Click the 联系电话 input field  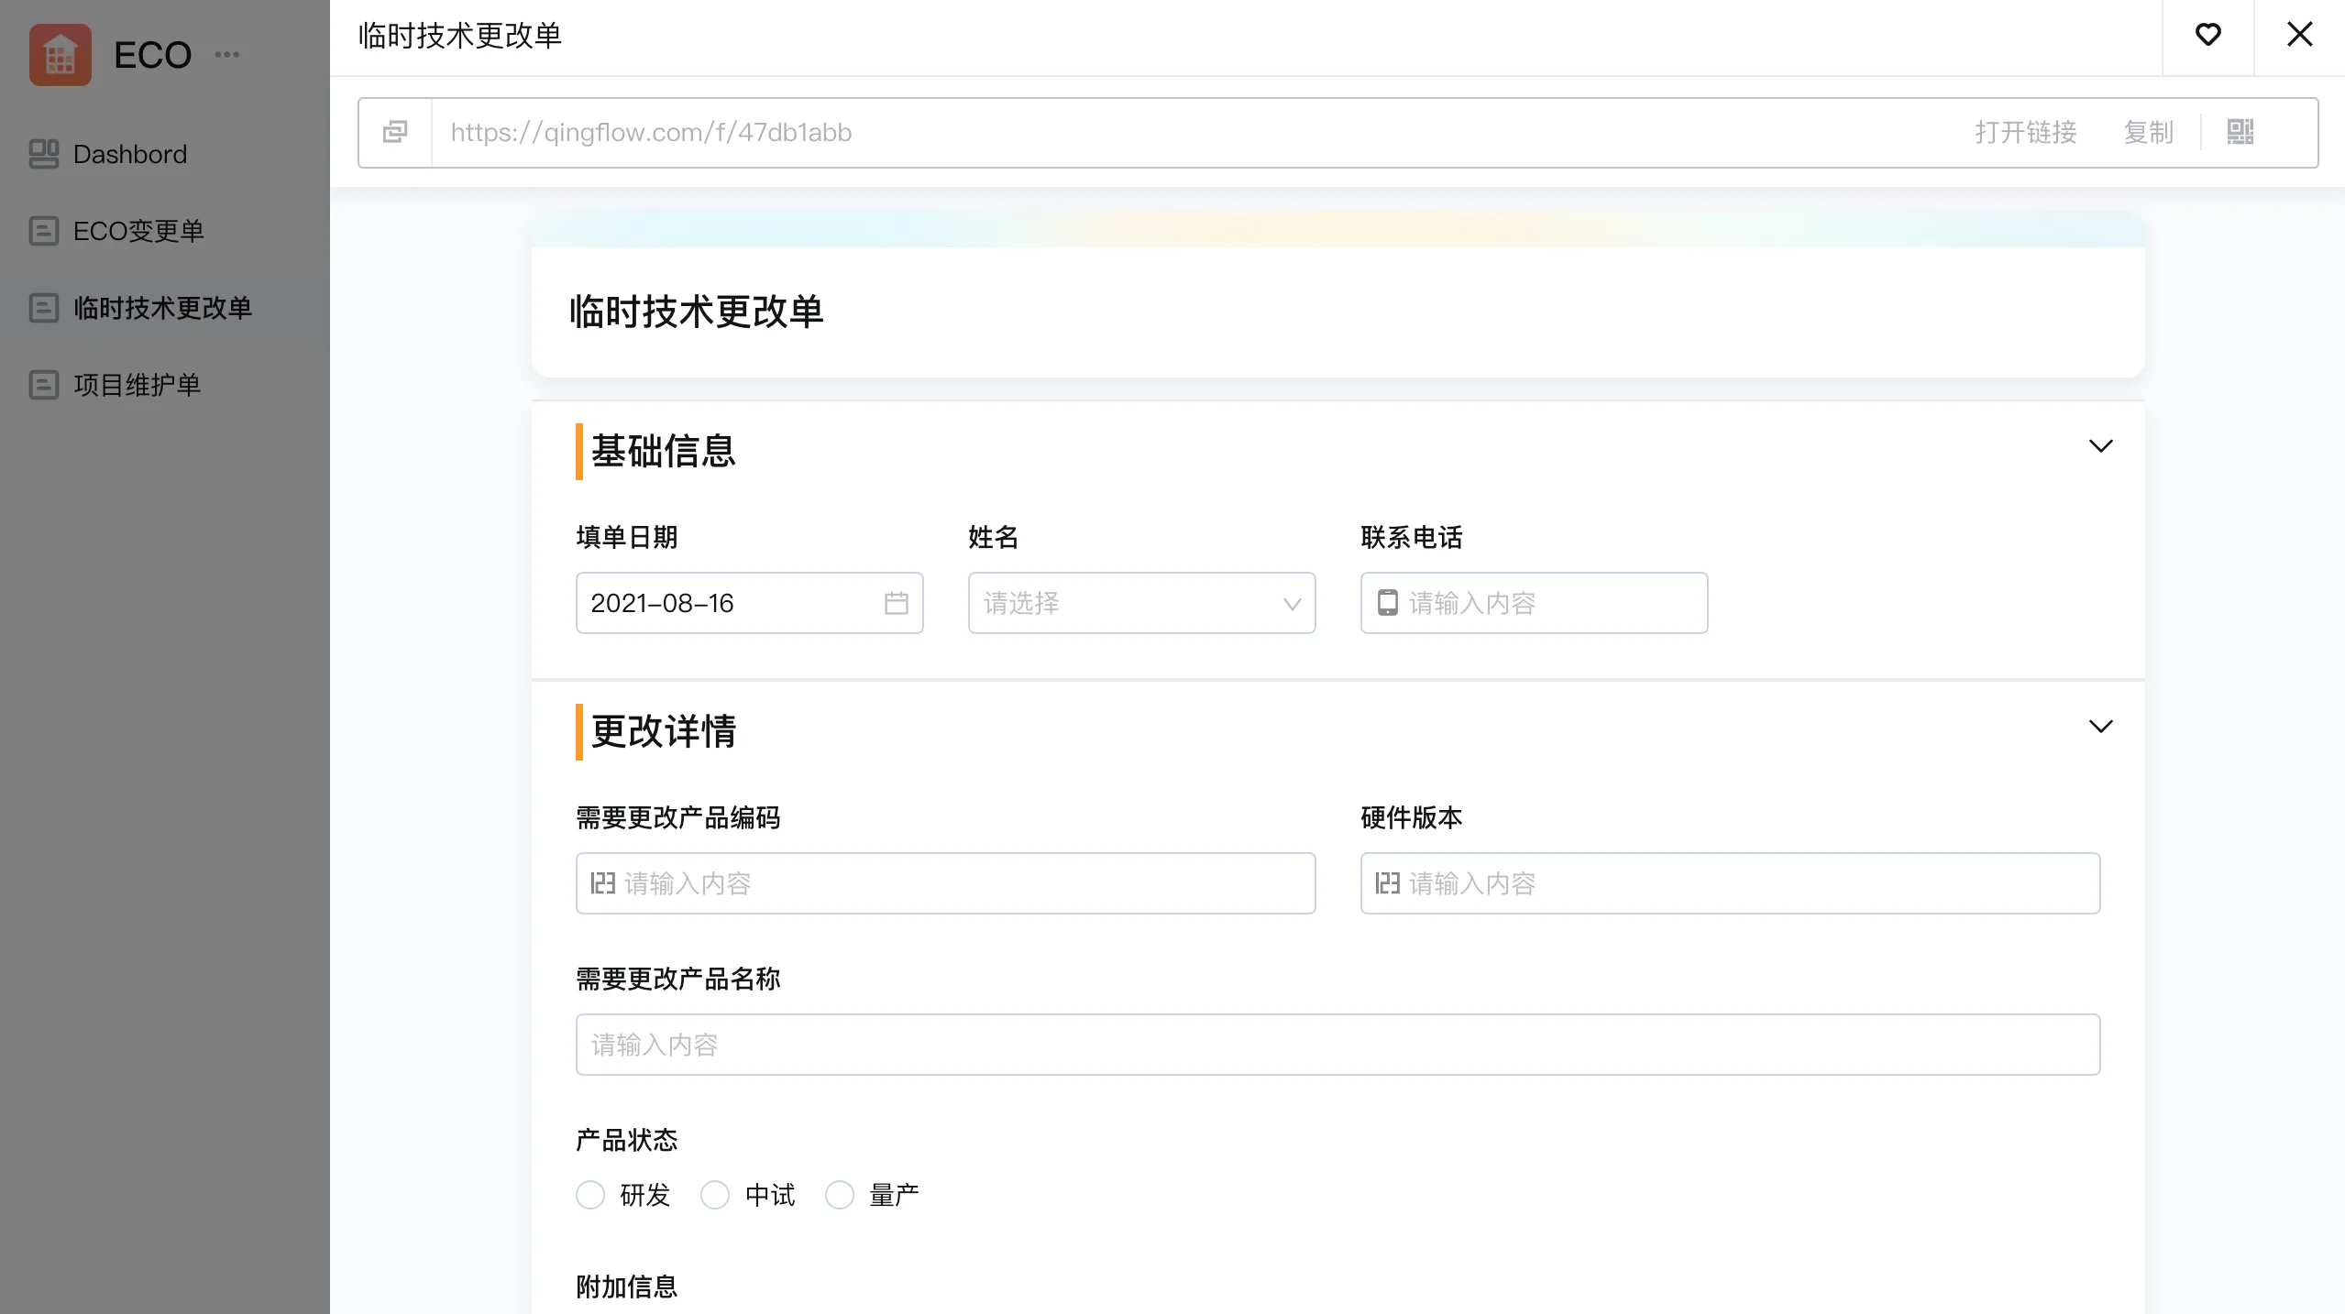(1534, 603)
